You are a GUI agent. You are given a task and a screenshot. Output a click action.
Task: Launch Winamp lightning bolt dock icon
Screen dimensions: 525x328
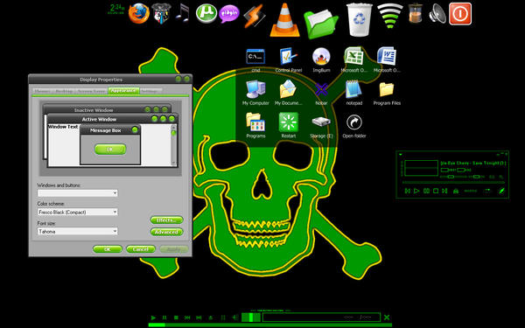pos(254,16)
